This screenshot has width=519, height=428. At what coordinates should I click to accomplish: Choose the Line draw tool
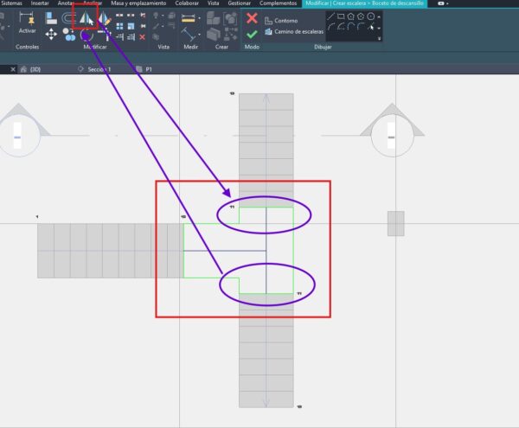click(332, 16)
